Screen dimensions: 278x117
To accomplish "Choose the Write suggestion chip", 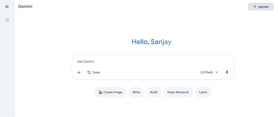I will [136, 92].
